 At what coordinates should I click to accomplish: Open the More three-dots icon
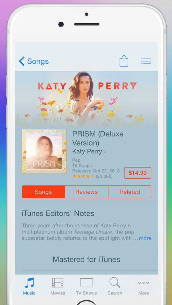pyautogui.click(x=144, y=283)
